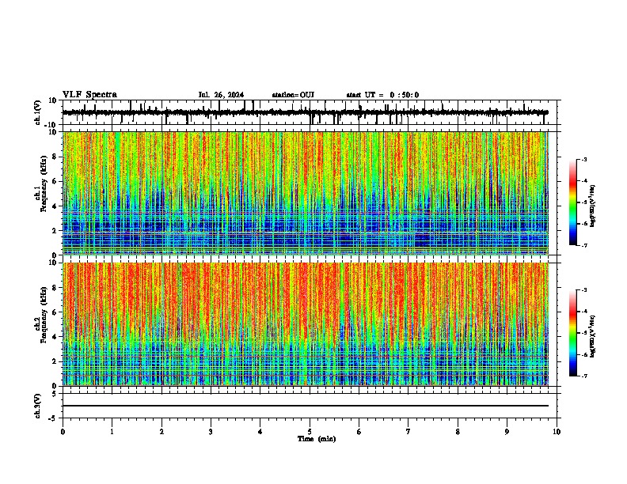Click inside the ch.2 spectrogram plot
627x484 pixels.
pyautogui.click(x=306, y=324)
